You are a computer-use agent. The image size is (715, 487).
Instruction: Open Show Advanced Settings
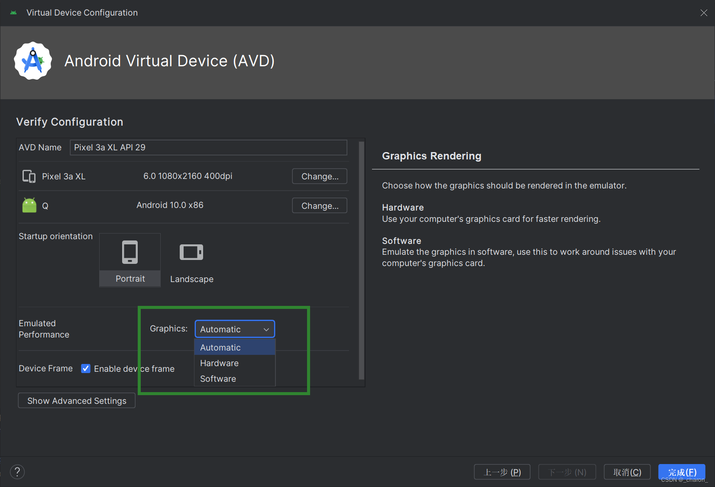pyautogui.click(x=77, y=401)
